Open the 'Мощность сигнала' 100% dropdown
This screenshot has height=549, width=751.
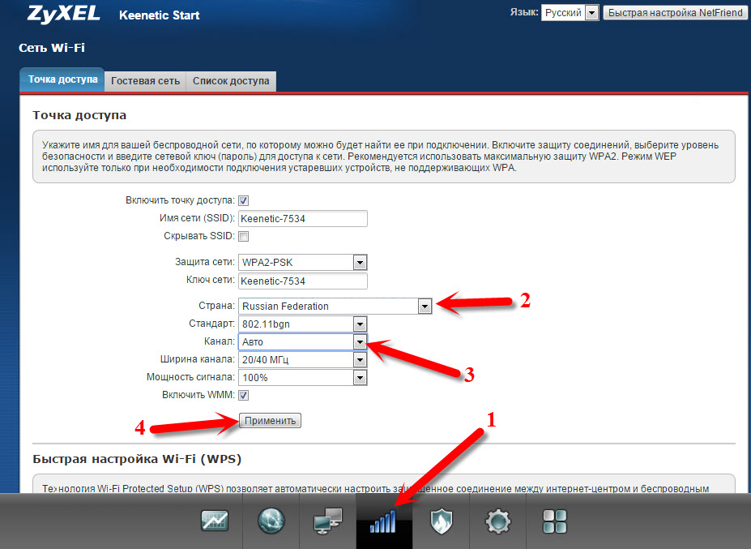tap(303, 377)
